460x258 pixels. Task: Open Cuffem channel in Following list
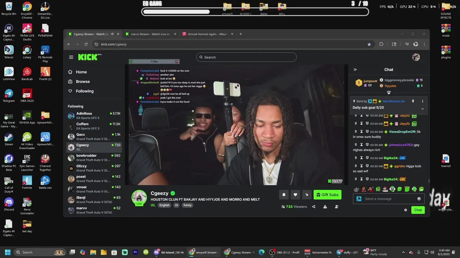(x=94, y=126)
